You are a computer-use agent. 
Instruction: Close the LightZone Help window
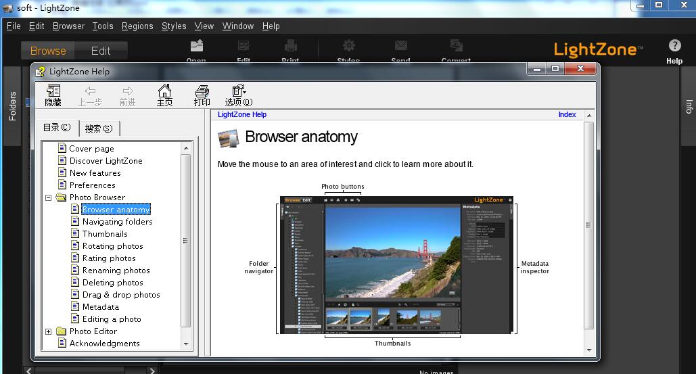pos(580,68)
